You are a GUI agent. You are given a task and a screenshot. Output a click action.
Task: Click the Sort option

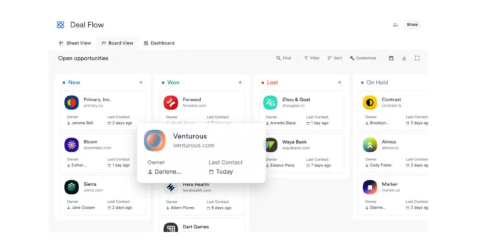click(x=335, y=58)
